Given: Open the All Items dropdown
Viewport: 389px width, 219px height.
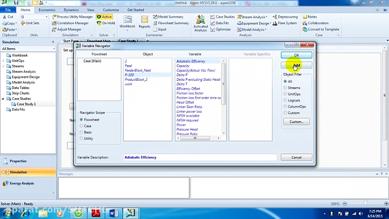Looking at the screenshot, I should [54, 49].
